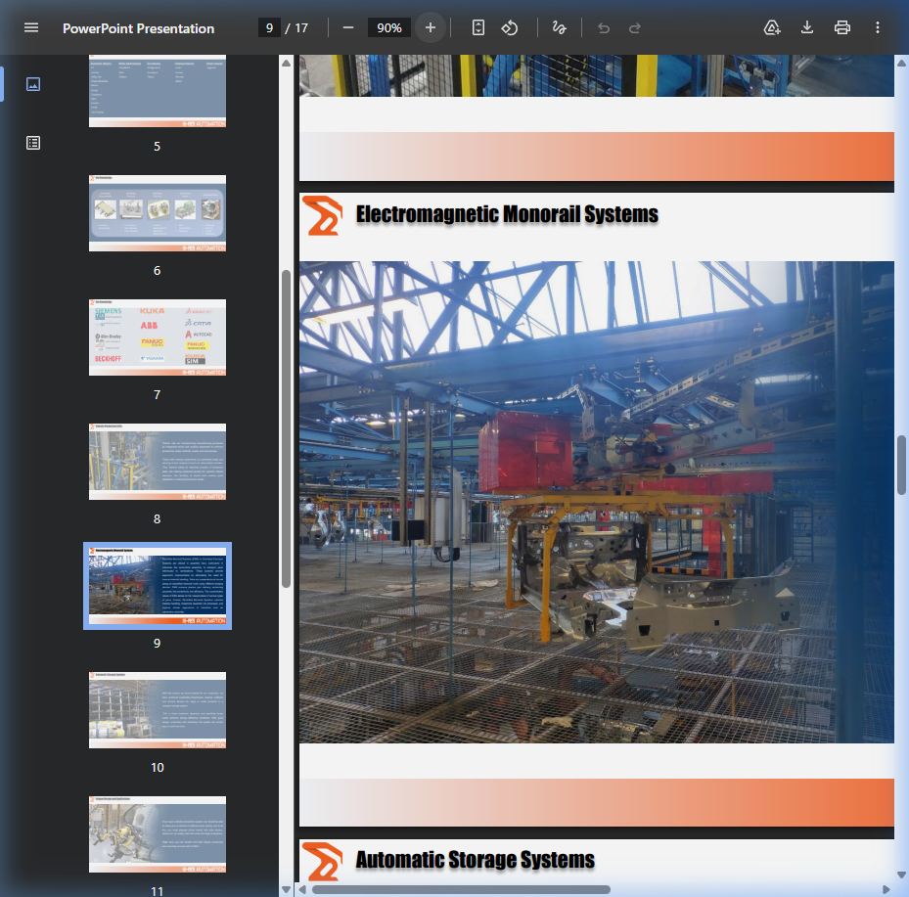Switch to thumbnails view in sidebar

pyautogui.click(x=33, y=84)
